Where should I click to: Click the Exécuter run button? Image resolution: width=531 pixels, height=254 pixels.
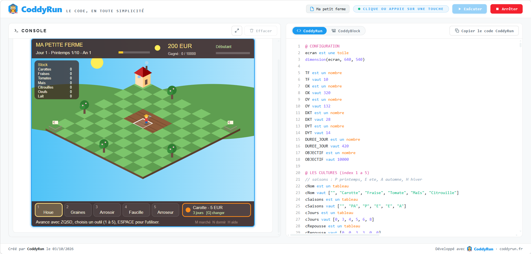tap(470, 9)
